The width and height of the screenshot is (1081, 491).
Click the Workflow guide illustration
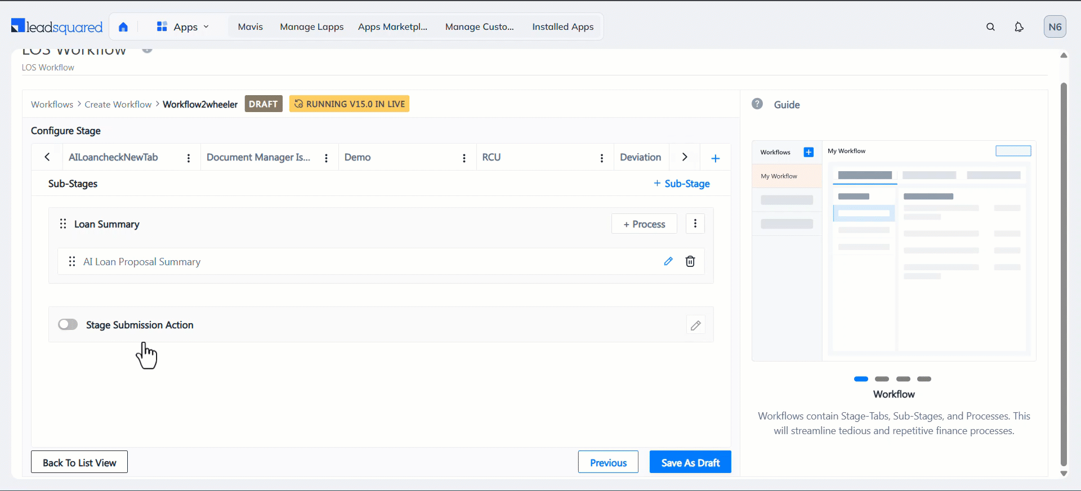[894, 251]
